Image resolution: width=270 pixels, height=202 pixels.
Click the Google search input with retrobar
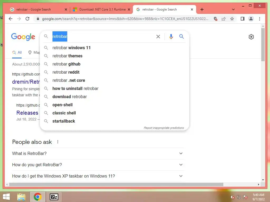[x=103, y=36]
